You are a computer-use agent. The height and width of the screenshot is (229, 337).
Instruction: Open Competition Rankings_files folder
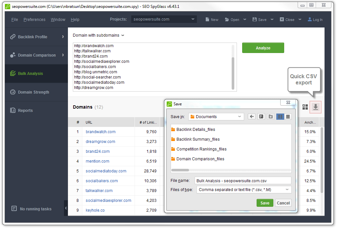(x=199, y=149)
